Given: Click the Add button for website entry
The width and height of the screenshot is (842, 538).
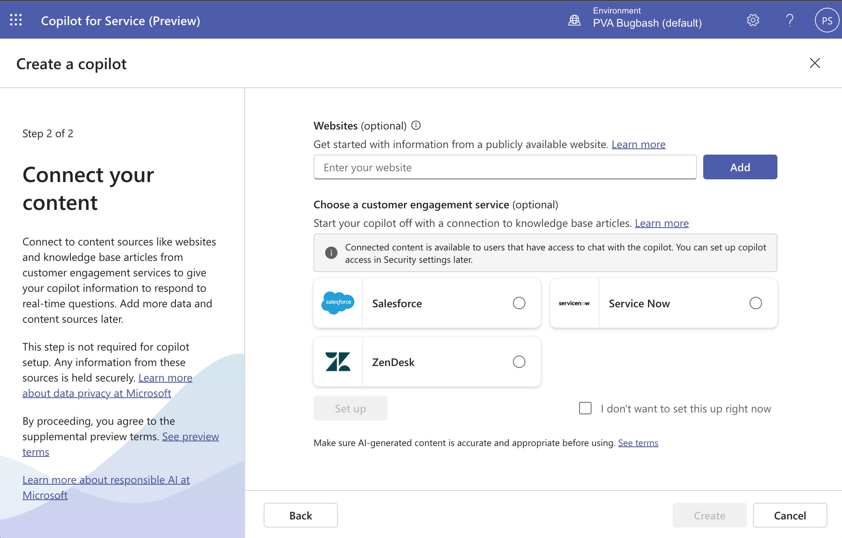Looking at the screenshot, I should coord(740,166).
